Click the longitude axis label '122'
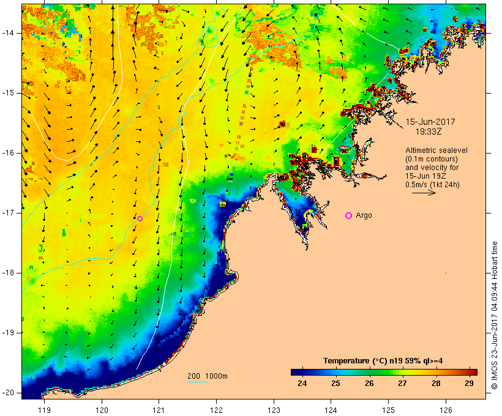Image resolution: width=502 pixels, height=416 pixels. tap(217, 410)
